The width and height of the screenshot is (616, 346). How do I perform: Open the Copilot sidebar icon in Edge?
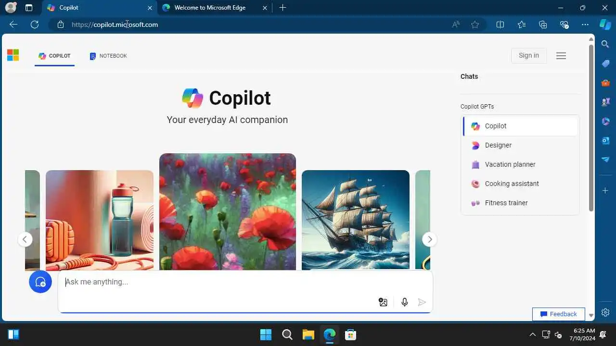click(x=605, y=25)
